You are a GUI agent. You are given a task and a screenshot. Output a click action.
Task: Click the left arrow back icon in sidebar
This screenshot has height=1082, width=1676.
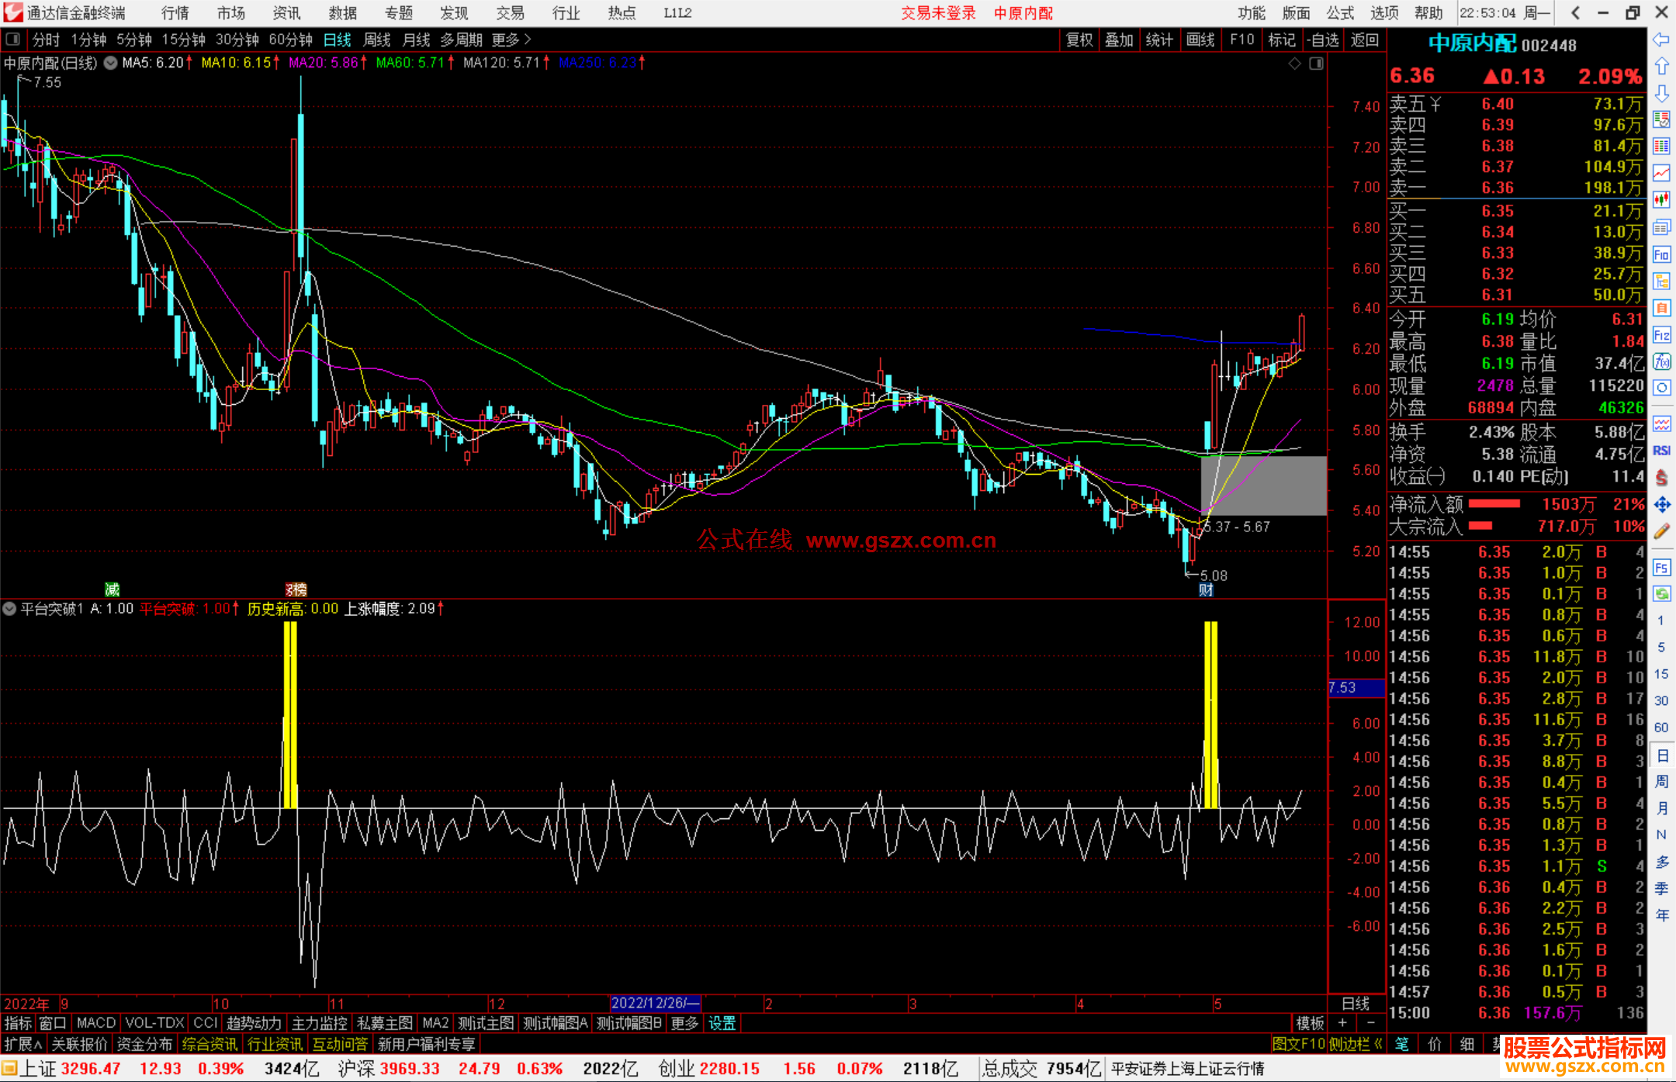(x=1661, y=39)
